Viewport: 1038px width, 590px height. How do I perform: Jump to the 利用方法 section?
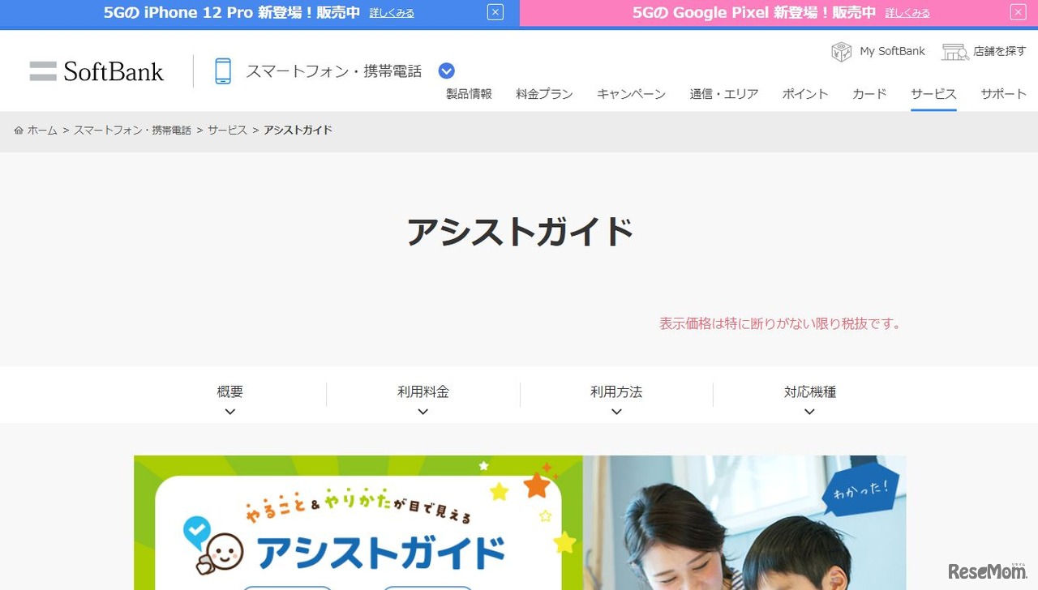(616, 392)
